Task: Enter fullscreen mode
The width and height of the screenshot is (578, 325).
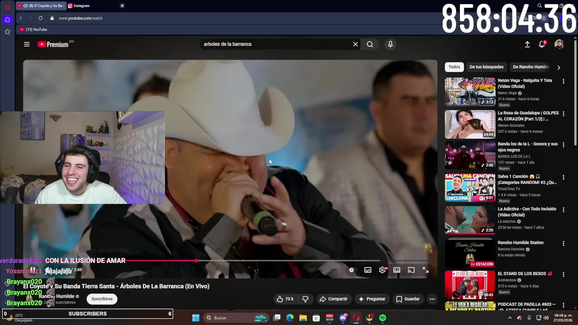Action: (425, 270)
